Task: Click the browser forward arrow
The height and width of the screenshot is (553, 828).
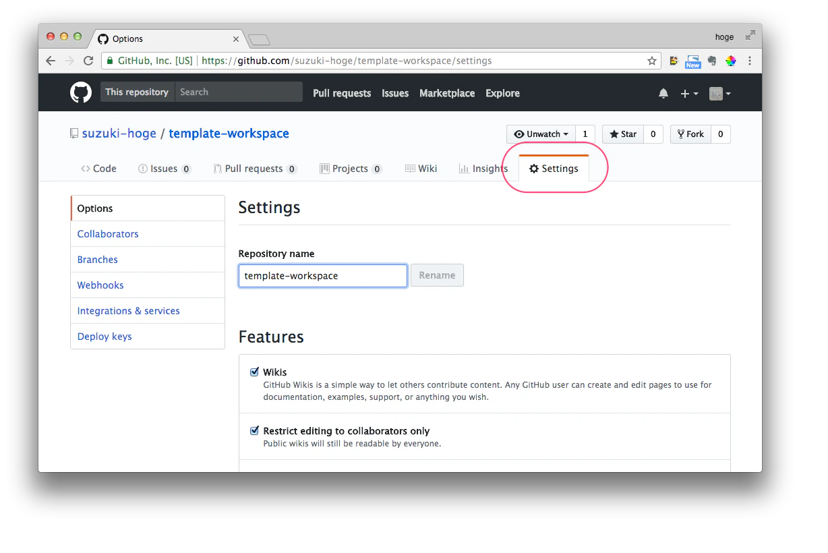Action: [69, 61]
